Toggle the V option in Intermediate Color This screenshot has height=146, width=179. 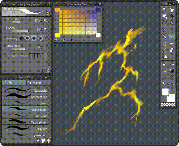[72, 40]
